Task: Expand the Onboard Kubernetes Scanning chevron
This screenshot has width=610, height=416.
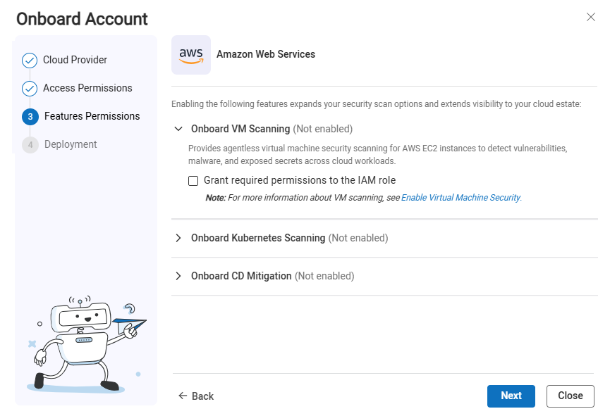Action: click(178, 238)
